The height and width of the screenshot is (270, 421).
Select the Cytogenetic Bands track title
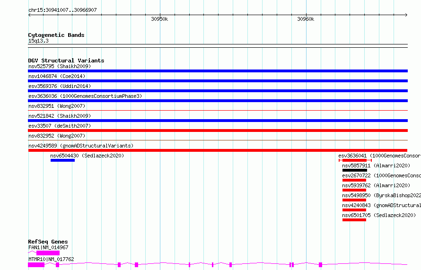click(56, 35)
